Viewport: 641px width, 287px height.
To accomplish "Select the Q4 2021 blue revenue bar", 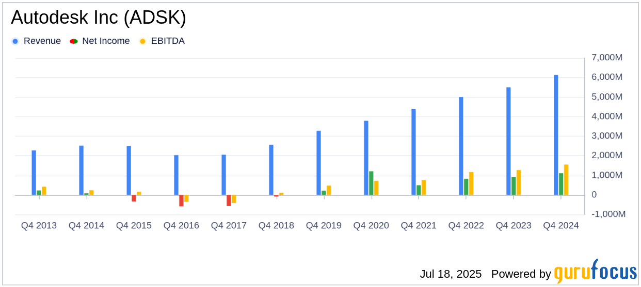I will 414,153.
